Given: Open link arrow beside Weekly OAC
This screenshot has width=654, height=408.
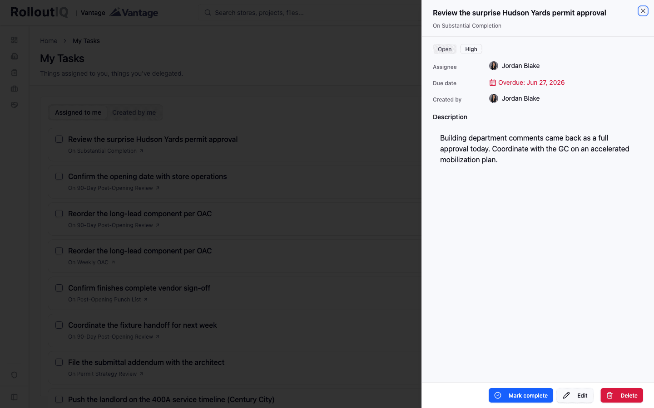Looking at the screenshot, I should (x=113, y=262).
